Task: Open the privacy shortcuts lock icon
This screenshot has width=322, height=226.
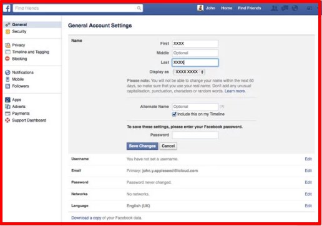Action: coord(310,8)
